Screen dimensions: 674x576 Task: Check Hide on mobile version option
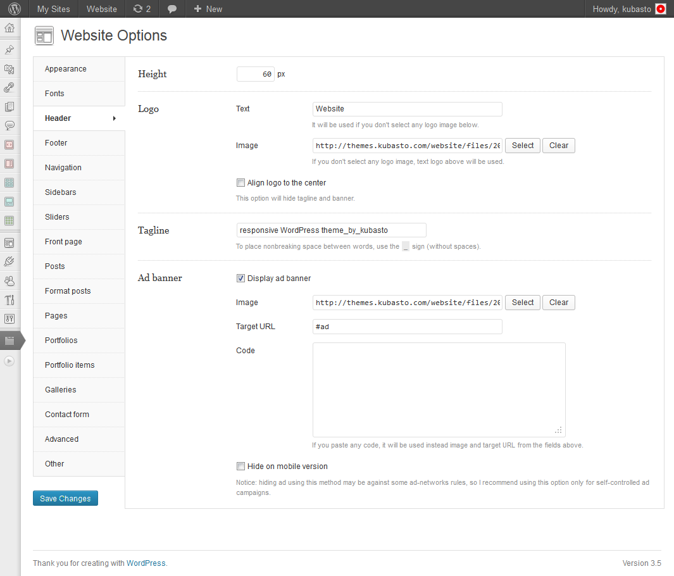(x=240, y=466)
